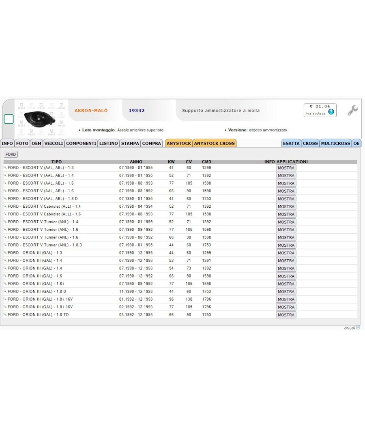Open the OEM tab
Viewport: 365px width, 426px height.
point(36,143)
